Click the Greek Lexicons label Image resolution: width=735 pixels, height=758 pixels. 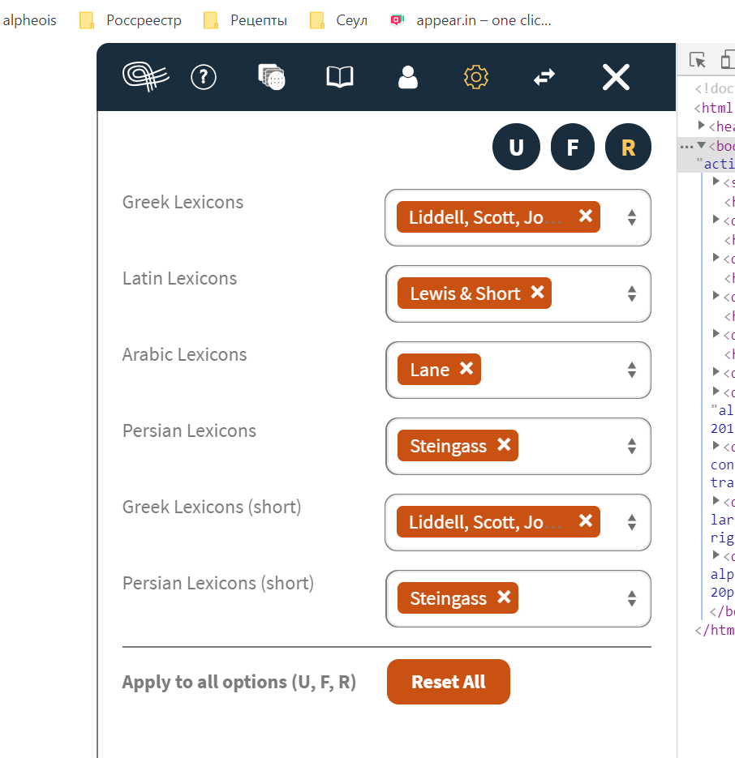tap(183, 202)
